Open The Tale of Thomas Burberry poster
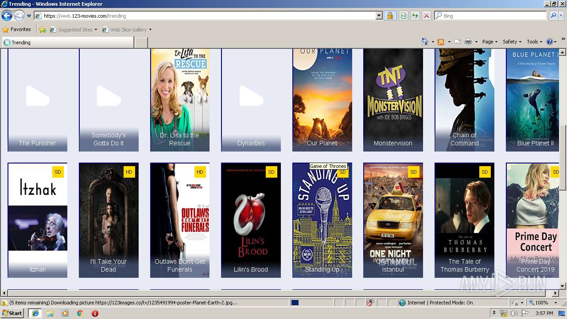Viewport: 567px width, 319px height. [x=464, y=220]
